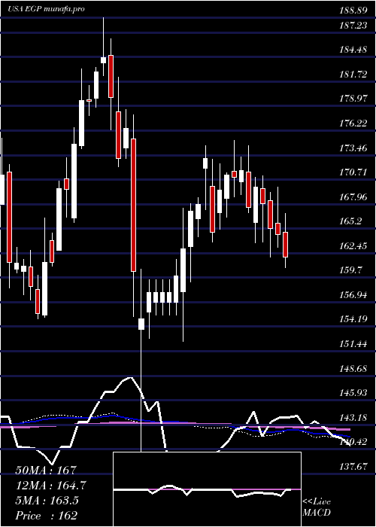Select the 137.67 price axis label
The height and width of the screenshot is (527, 376).
353,467
